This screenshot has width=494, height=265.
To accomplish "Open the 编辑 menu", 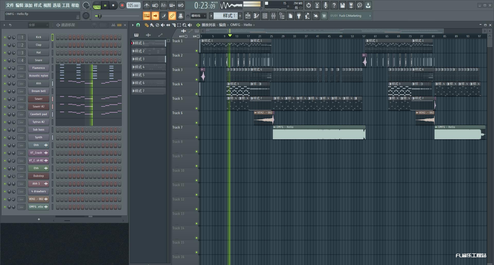I will point(19,5).
